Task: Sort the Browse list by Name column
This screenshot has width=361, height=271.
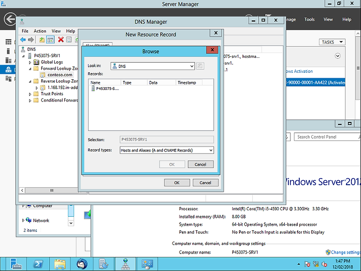Action: (105, 82)
